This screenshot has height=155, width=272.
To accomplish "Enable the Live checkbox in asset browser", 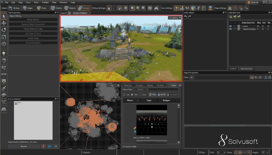I will (x=141, y=95).
